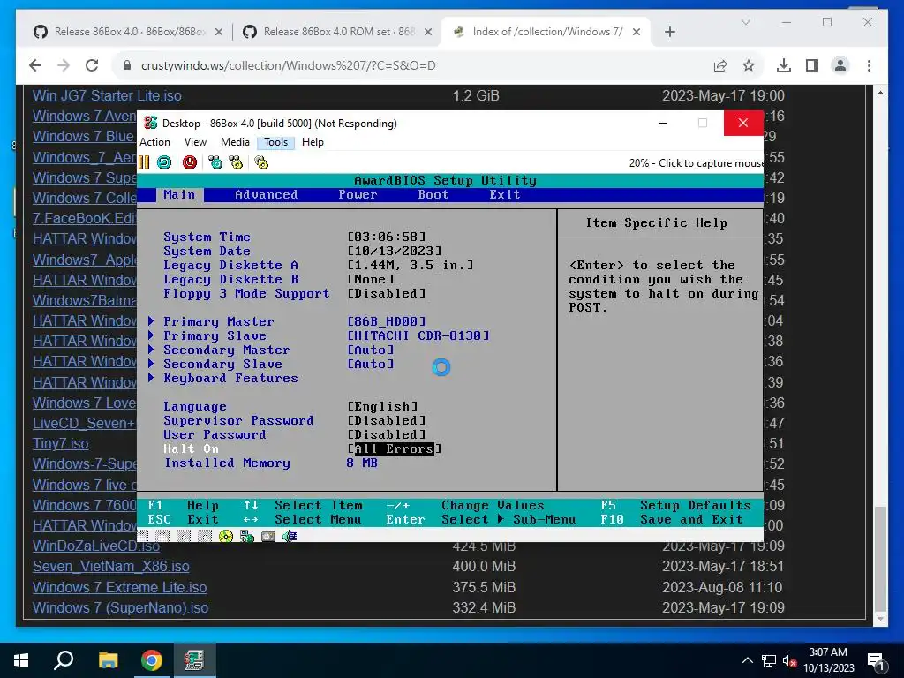
Task: Click the 86Box icon on the taskbar
Action: (x=195, y=660)
